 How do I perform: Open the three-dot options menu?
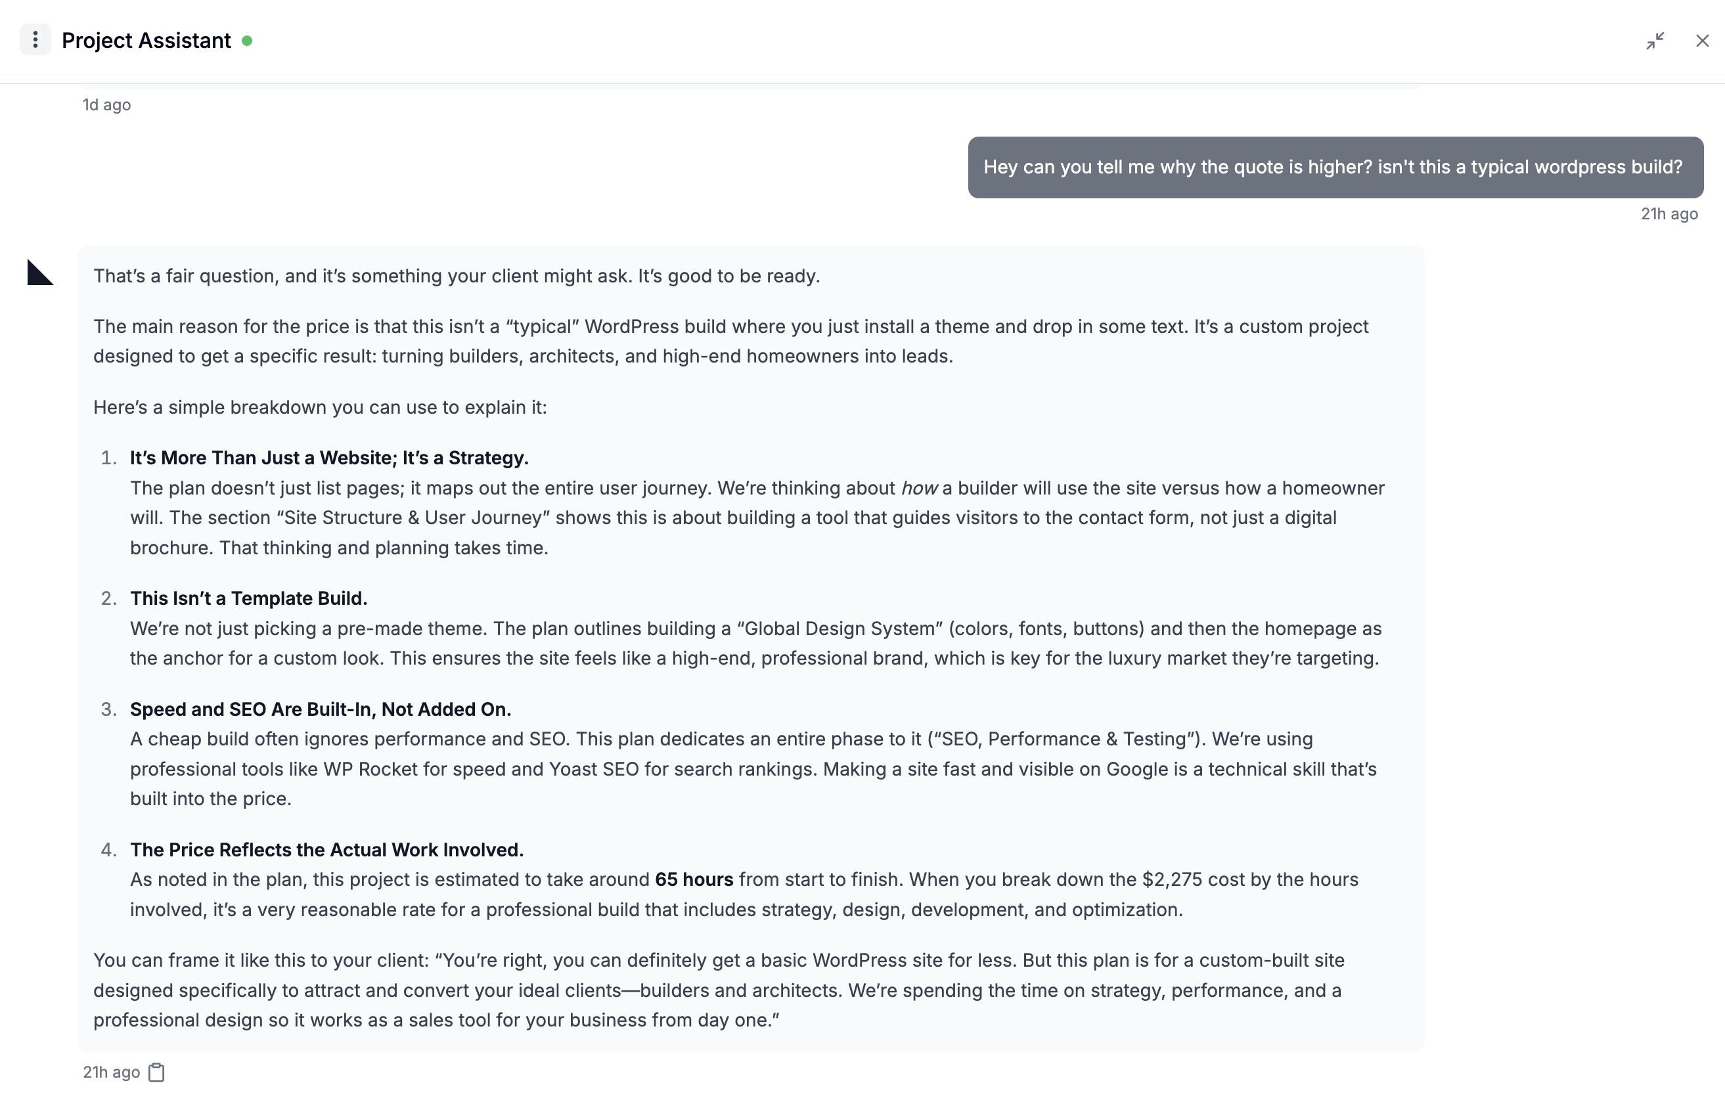35,40
